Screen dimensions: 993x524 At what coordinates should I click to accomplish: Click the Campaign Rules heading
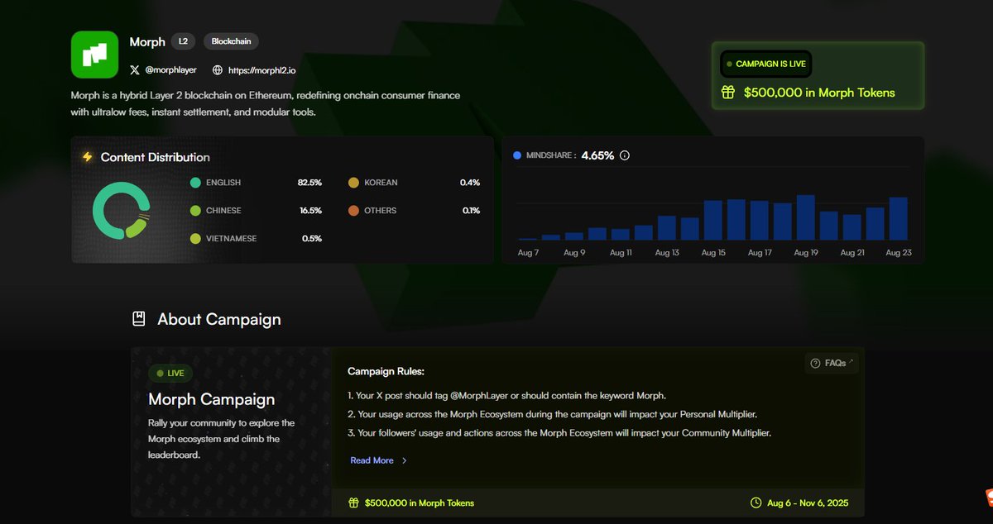(x=386, y=372)
